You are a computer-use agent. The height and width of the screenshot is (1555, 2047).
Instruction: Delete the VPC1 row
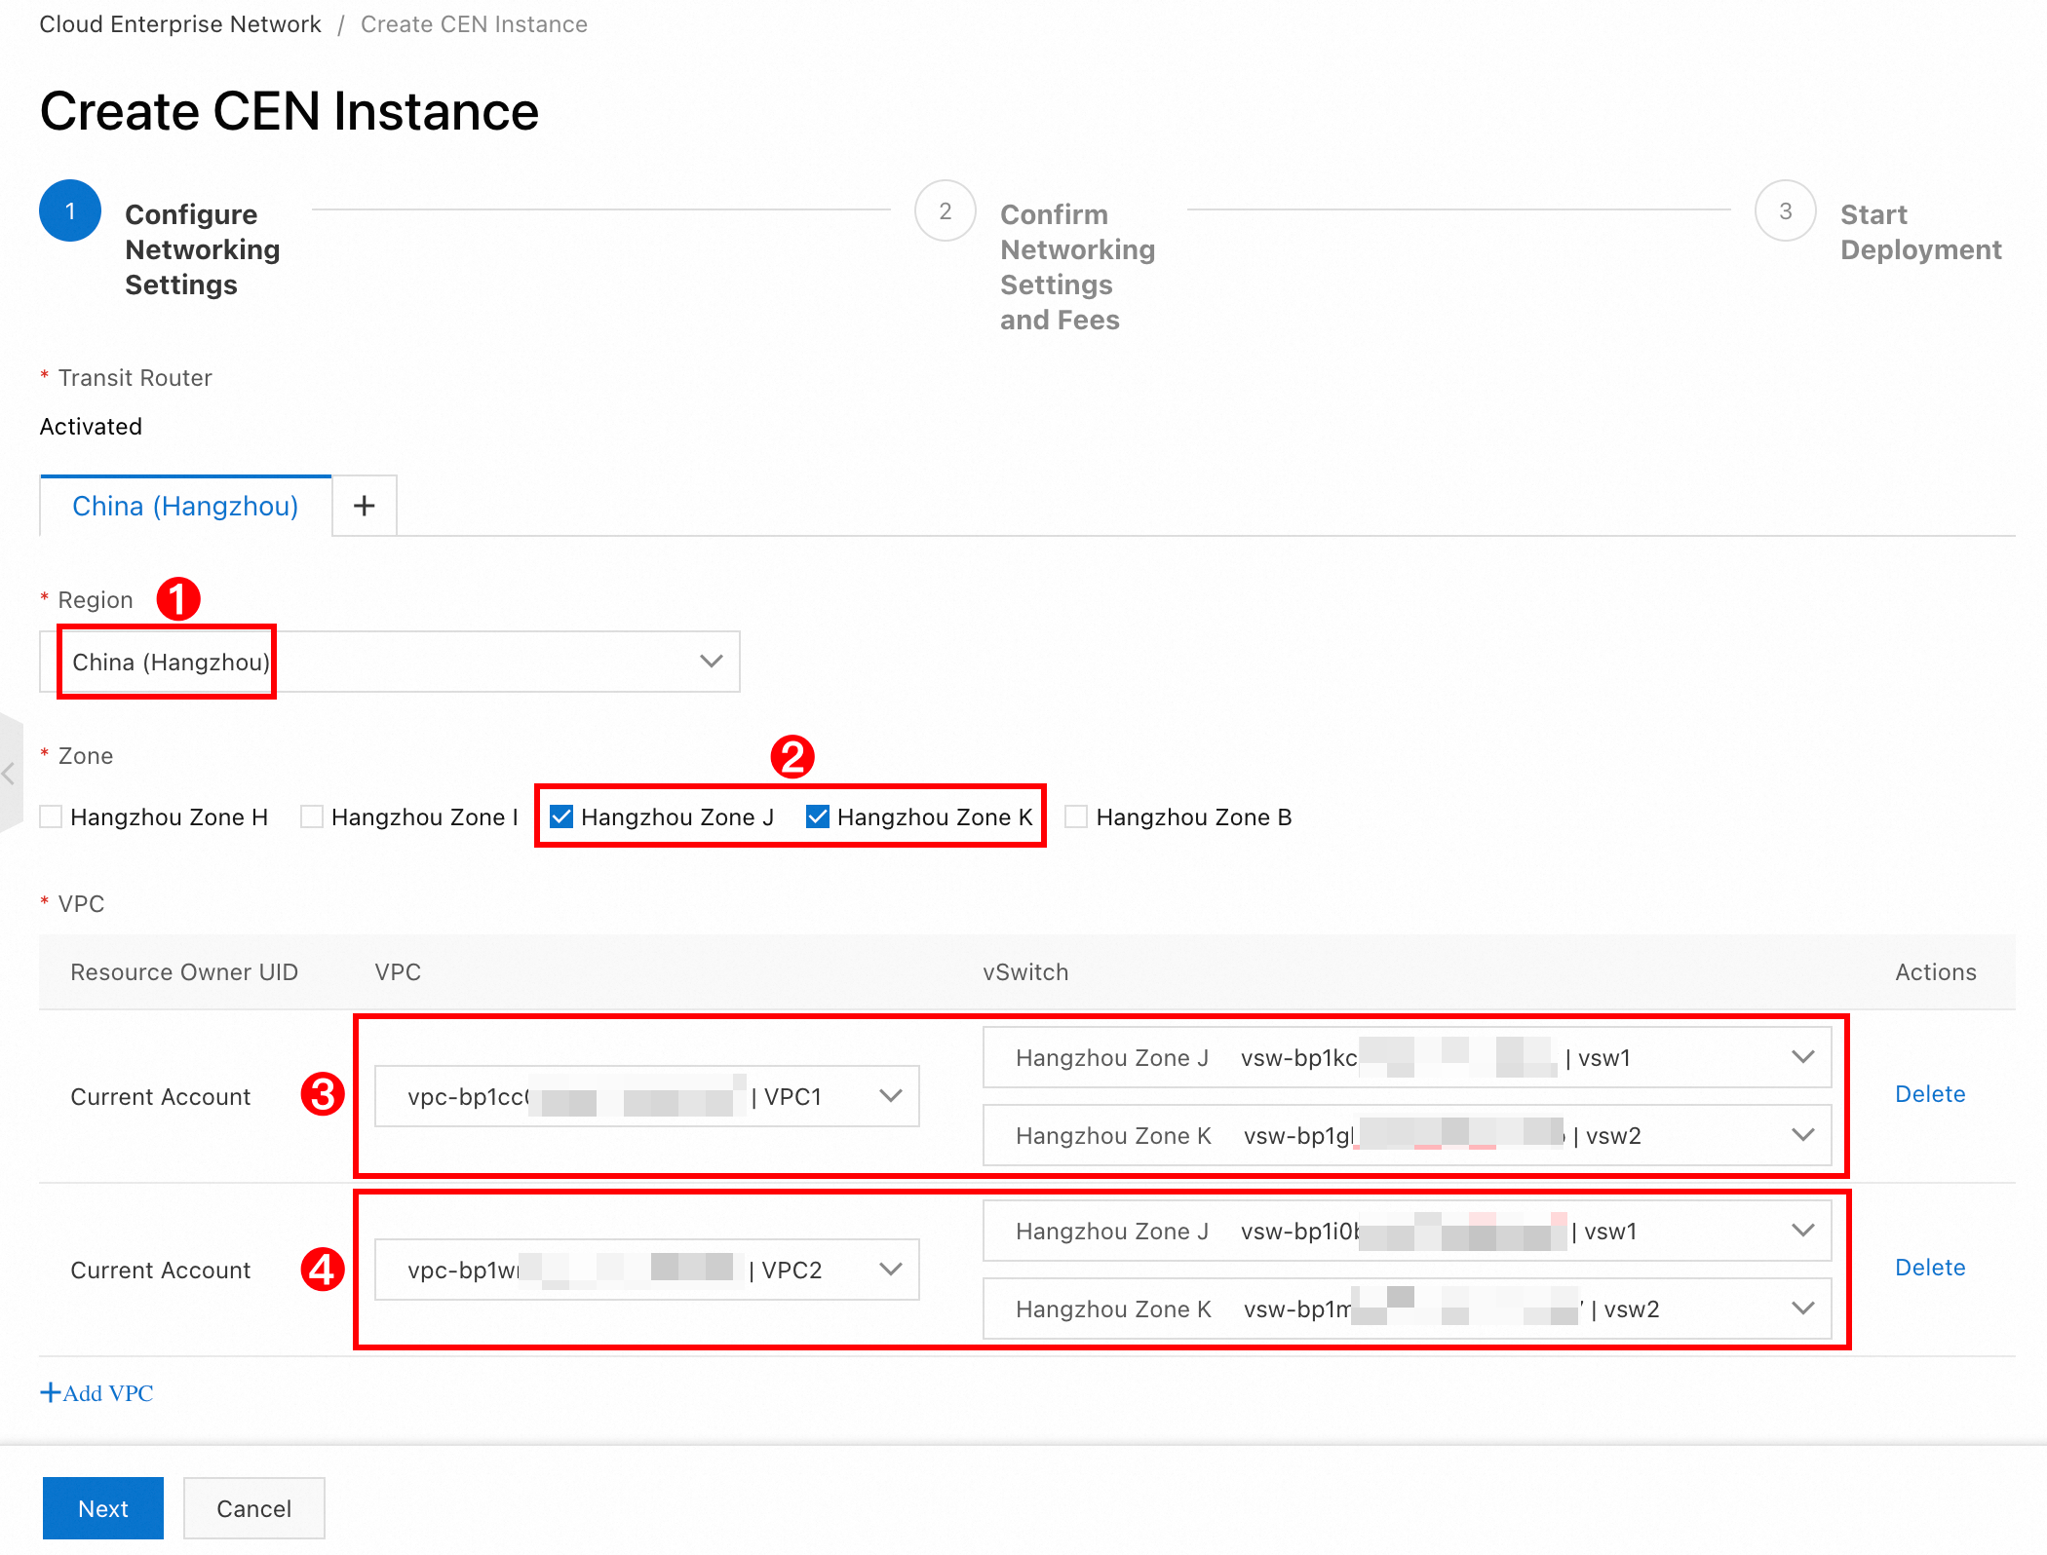click(x=1930, y=1094)
